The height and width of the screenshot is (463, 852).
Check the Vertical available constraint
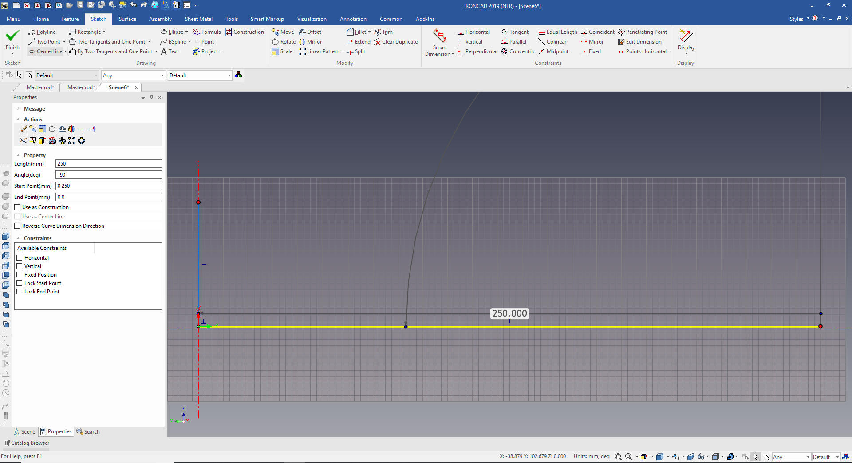pos(20,266)
